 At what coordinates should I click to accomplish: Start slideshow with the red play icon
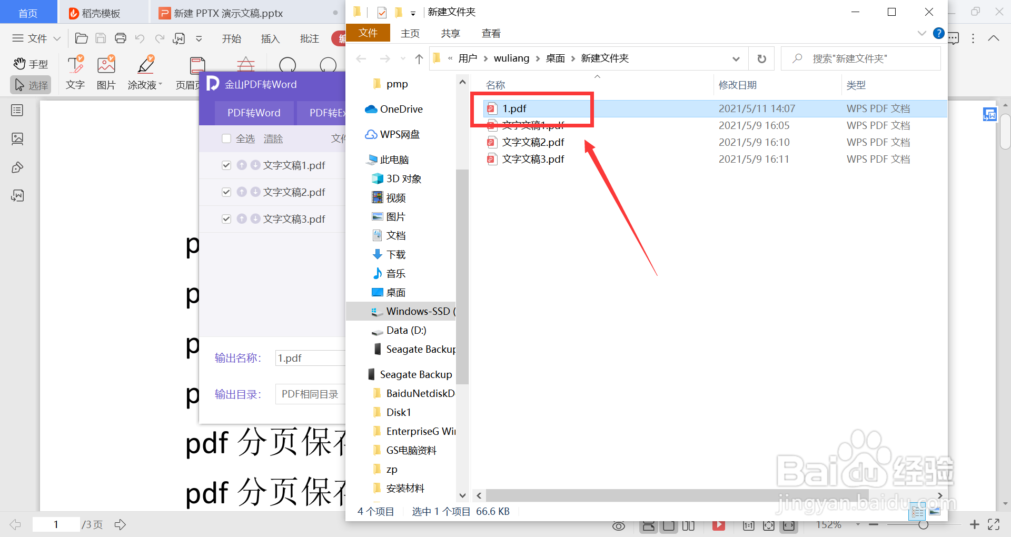[718, 525]
